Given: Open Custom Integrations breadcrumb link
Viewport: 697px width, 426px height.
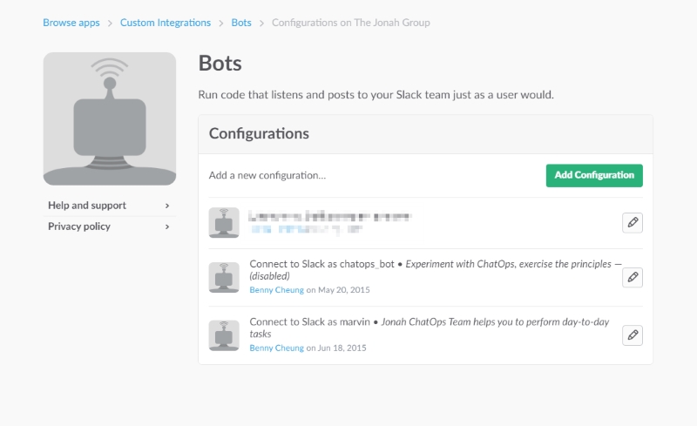Looking at the screenshot, I should click(166, 23).
